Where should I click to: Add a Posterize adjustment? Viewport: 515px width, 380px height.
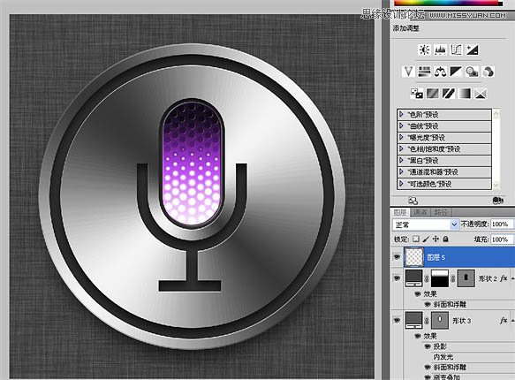(x=432, y=94)
